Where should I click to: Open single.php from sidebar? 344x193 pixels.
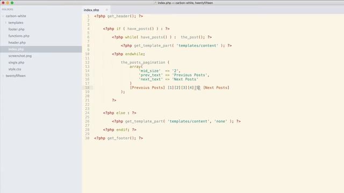17,62
